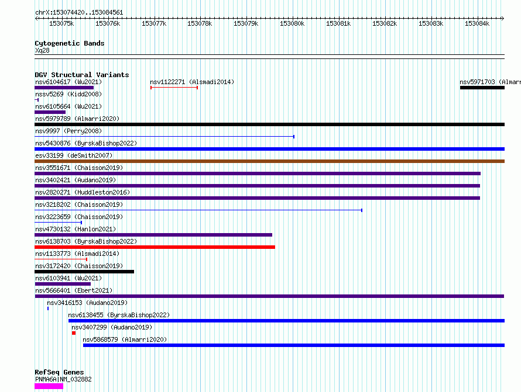Click the nsv3407299 small red square
521x392 pixels.
point(74,333)
